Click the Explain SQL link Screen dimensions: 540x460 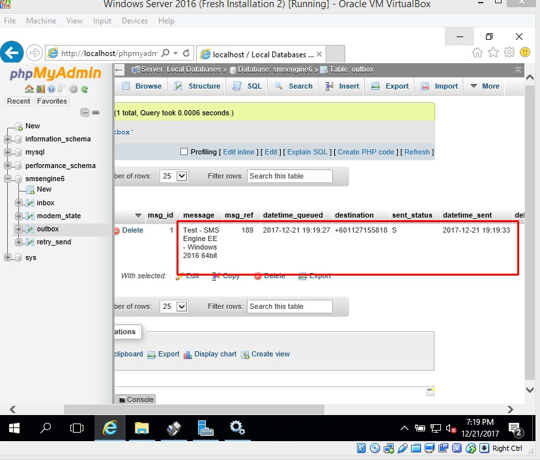click(x=307, y=152)
